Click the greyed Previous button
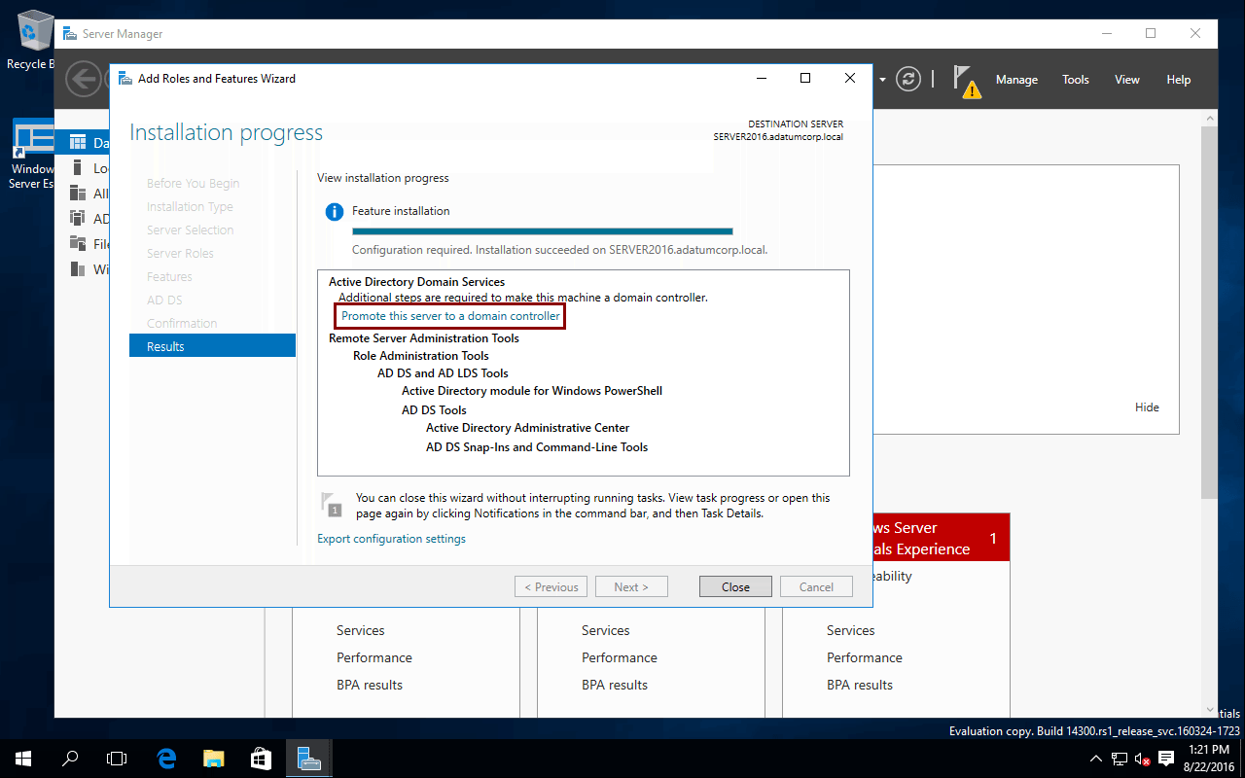 click(x=551, y=586)
